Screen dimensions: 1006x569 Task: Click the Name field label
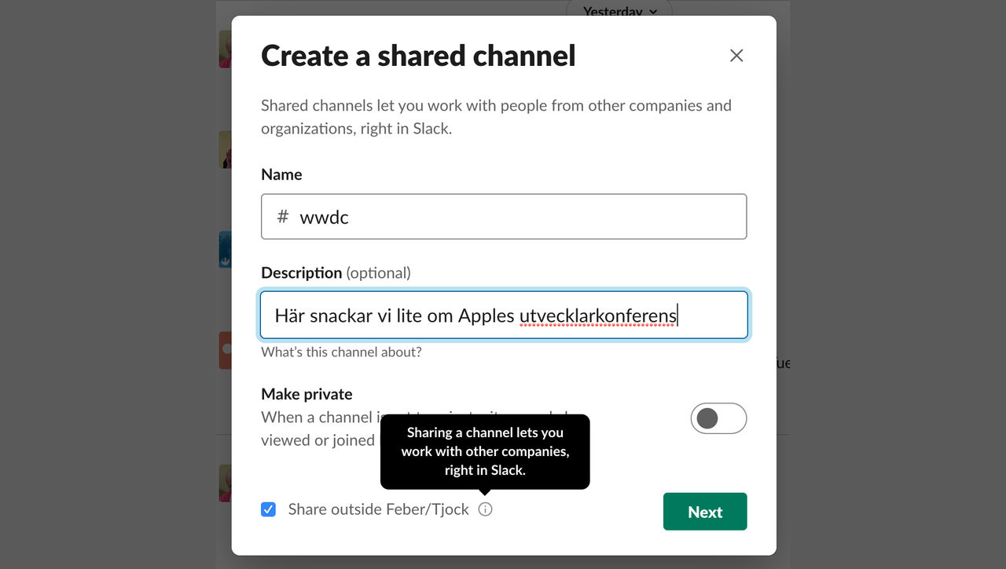pyautogui.click(x=281, y=174)
